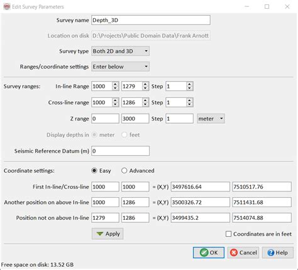Click the blue question mark Help icon

[270, 252]
